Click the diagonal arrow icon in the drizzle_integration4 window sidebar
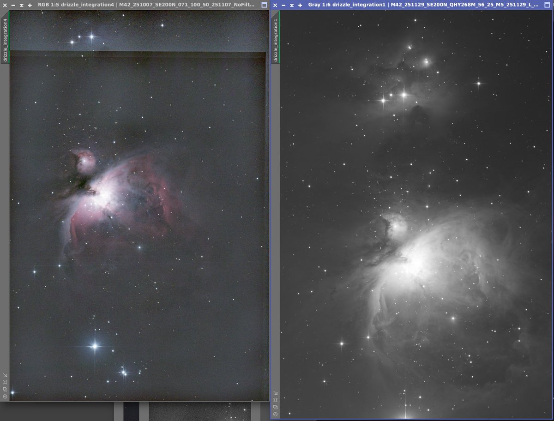The image size is (554, 421). pyautogui.click(x=5, y=375)
